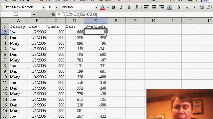Select the Salesrep header cell
The height and width of the screenshot is (119, 213).
(x=19, y=26)
